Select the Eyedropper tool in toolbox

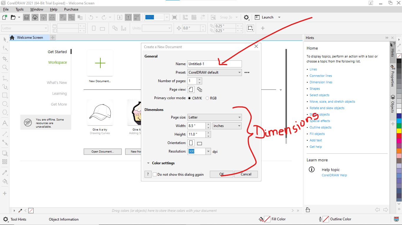tap(5, 172)
